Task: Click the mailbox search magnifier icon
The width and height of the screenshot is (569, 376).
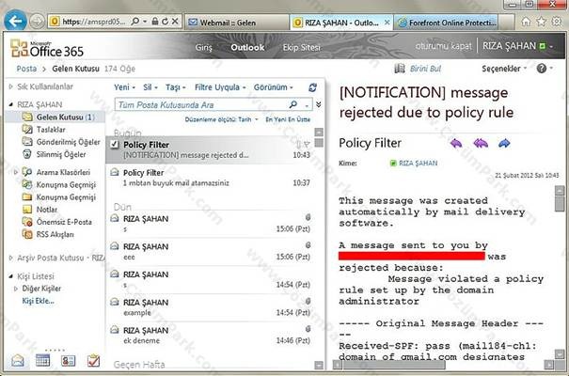Action: pos(292,104)
